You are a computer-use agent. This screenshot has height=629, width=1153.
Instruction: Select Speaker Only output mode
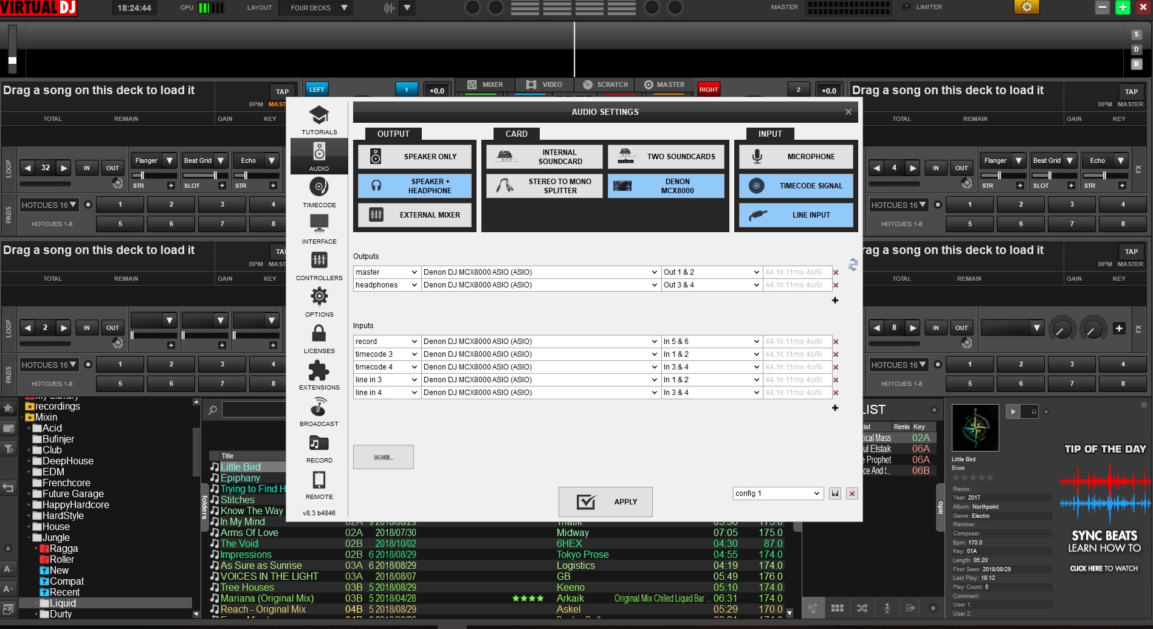point(415,156)
